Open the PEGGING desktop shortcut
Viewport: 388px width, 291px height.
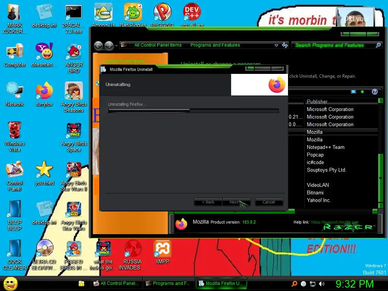tap(162, 15)
